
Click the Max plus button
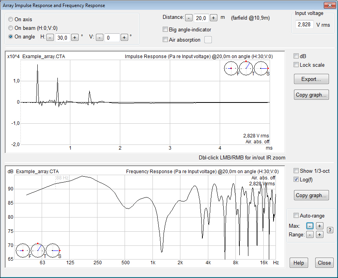point(320,226)
